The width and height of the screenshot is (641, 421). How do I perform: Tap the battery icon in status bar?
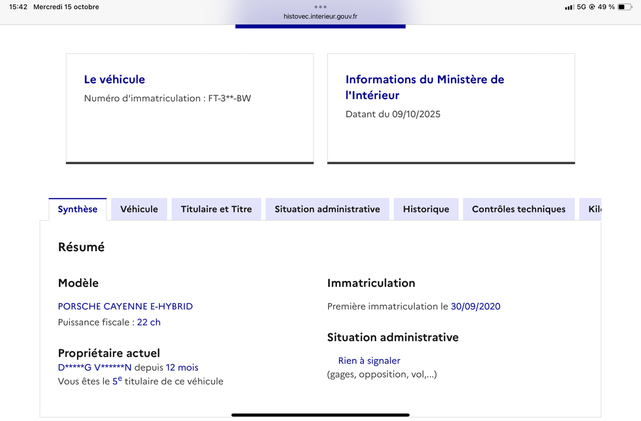[624, 7]
